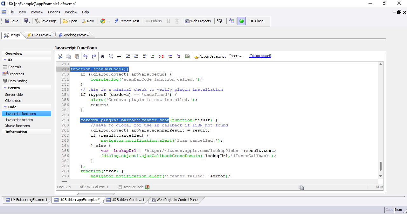Select Xbasic functions in the left panel
The image size is (407, 214).
17,126
